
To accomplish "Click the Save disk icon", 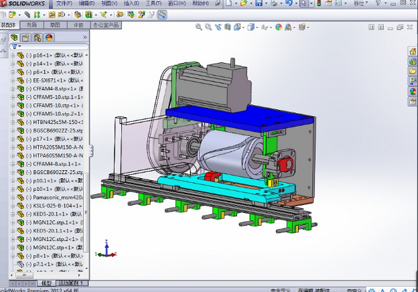I will coord(258,3).
